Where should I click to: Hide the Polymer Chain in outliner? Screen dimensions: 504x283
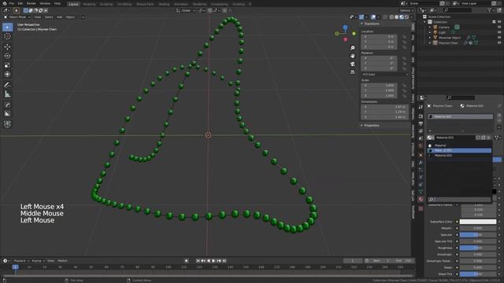click(x=499, y=42)
